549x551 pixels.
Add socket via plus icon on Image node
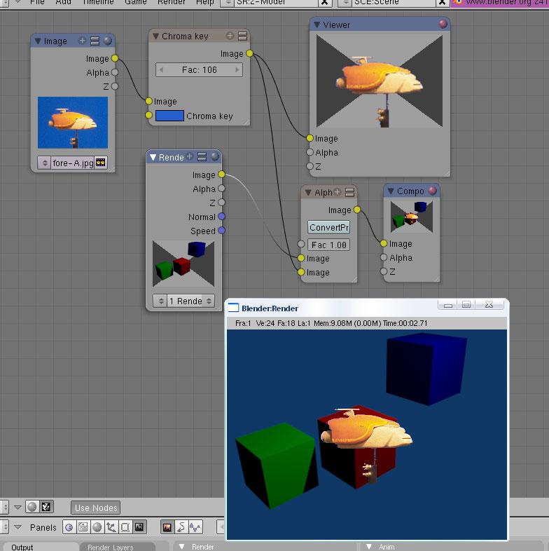[x=82, y=41]
